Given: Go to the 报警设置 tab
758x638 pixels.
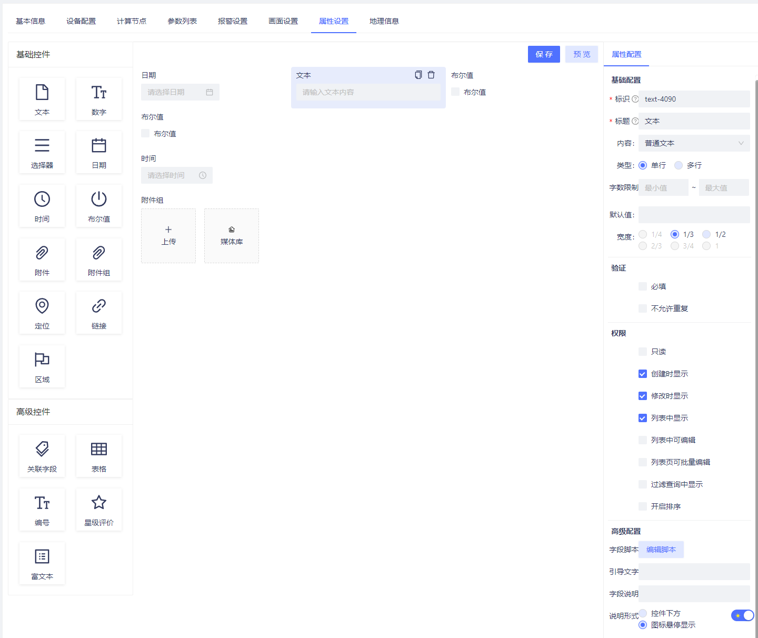Looking at the screenshot, I should tap(233, 21).
